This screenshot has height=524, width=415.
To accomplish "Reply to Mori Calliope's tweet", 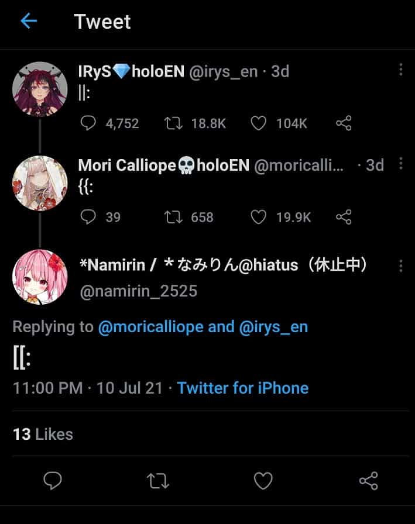I will coord(88,217).
